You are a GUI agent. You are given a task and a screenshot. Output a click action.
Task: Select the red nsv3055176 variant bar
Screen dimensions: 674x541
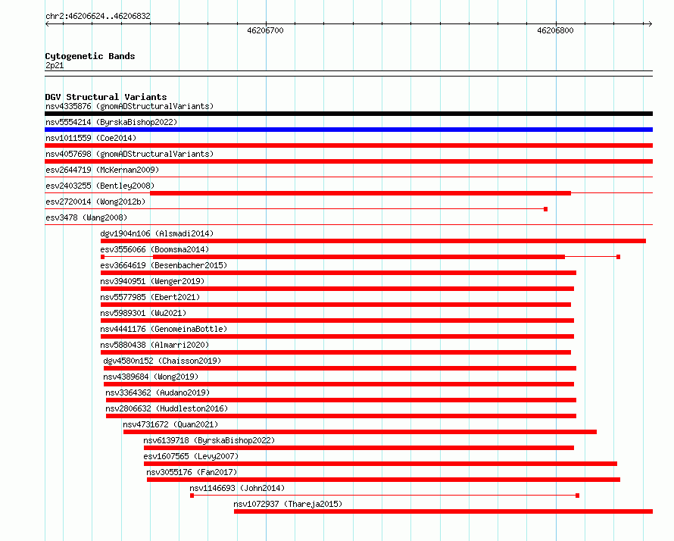tap(383, 480)
